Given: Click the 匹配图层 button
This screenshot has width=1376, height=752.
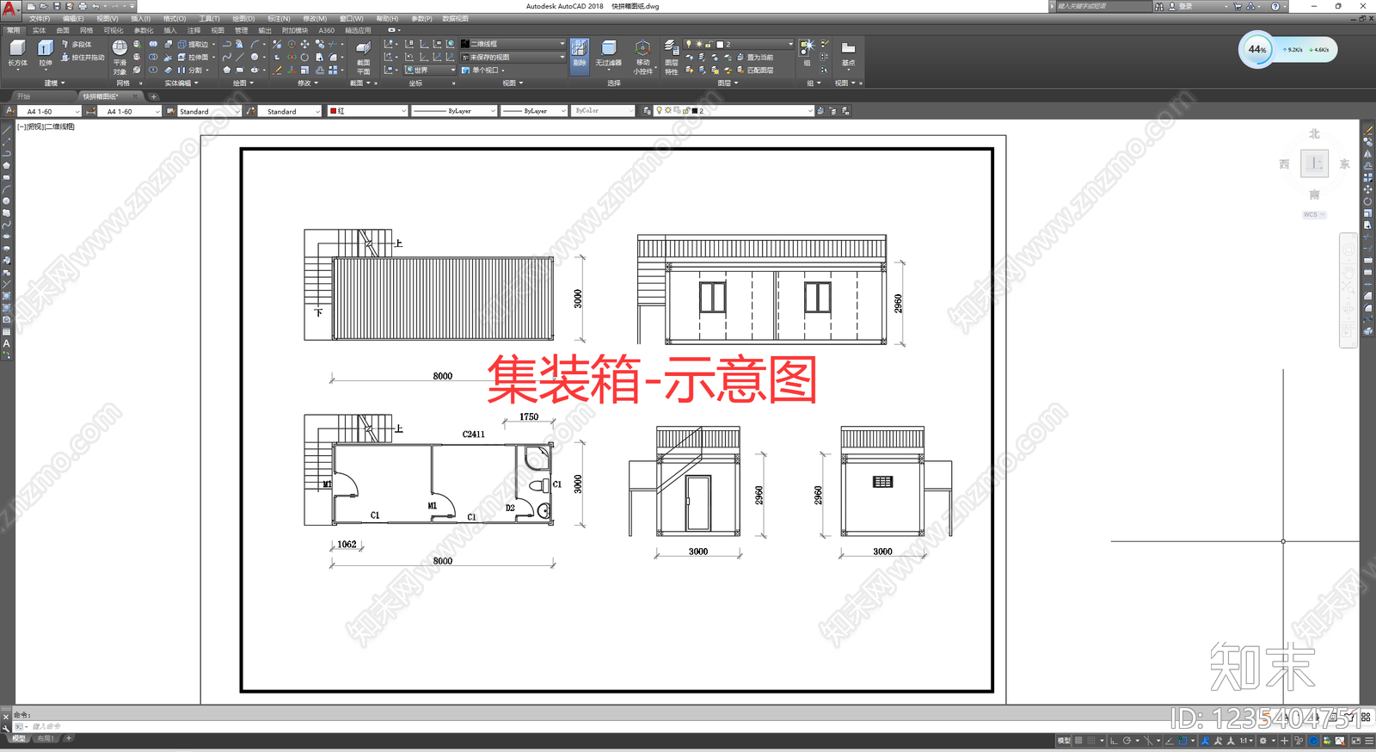Looking at the screenshot, I should [x=755, y=71].
